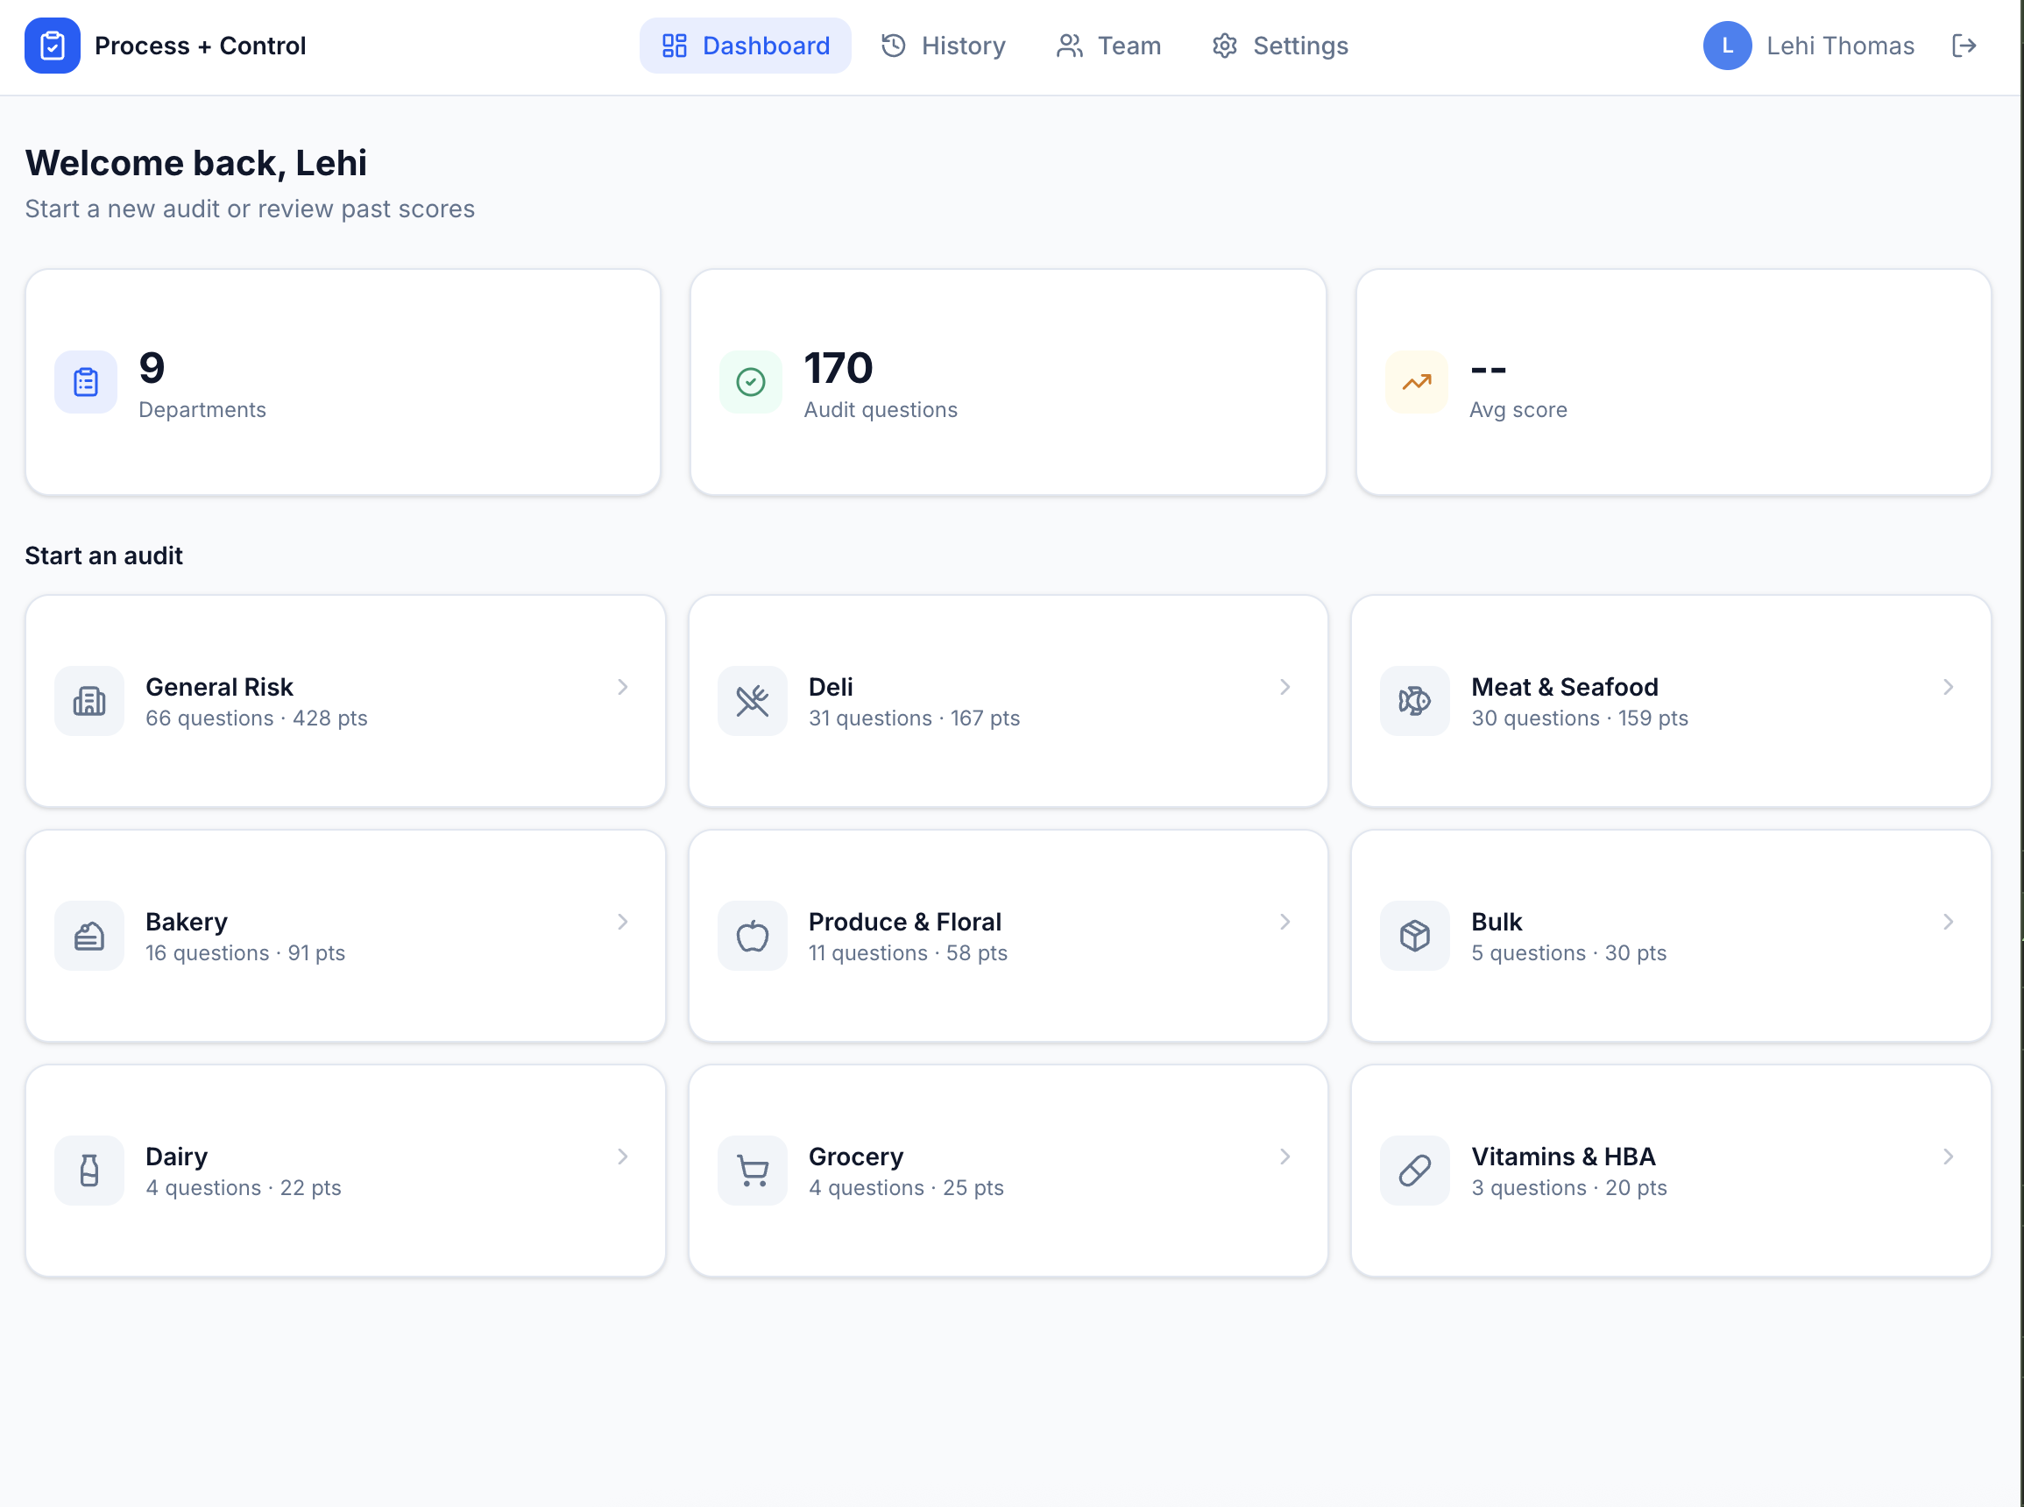Click the Meat & Seafood fish icon
This screenshot has height=1507, width=2024.
click(1415, 701)
